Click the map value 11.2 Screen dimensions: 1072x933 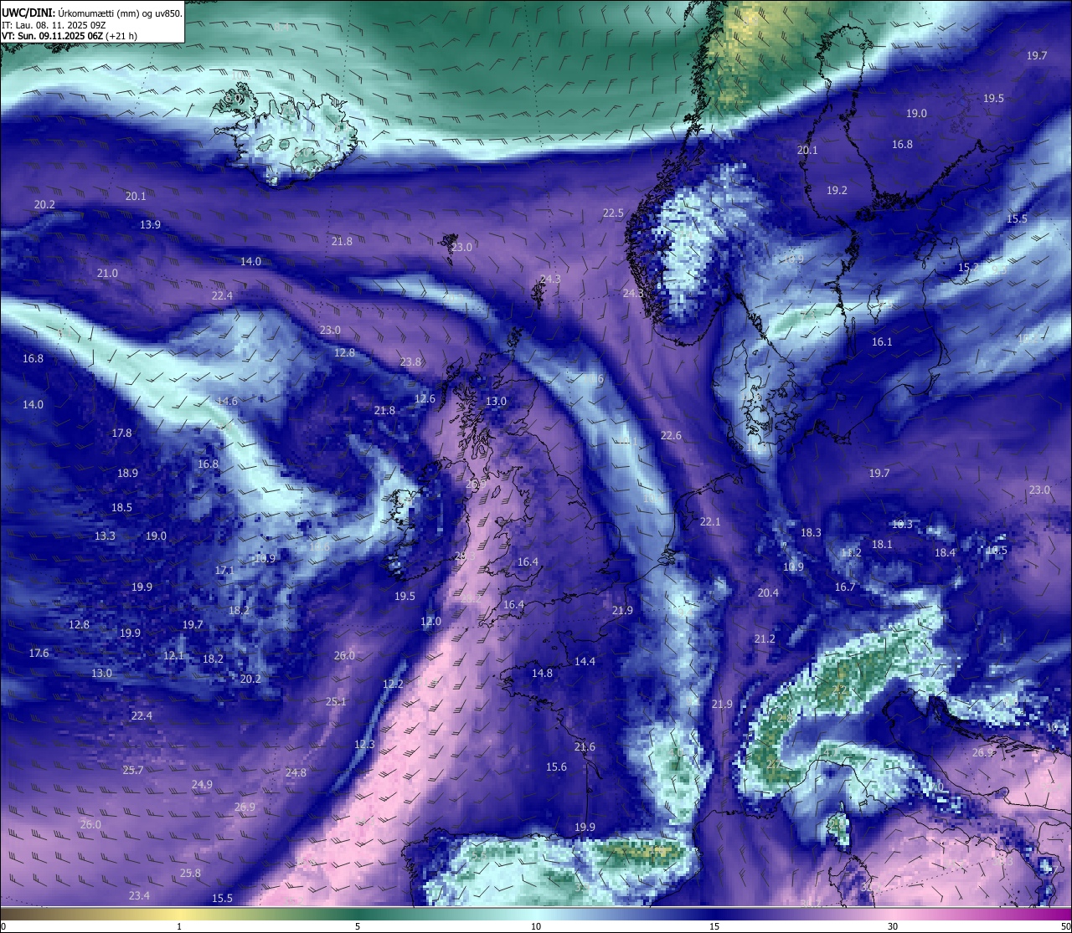point(851,552)
